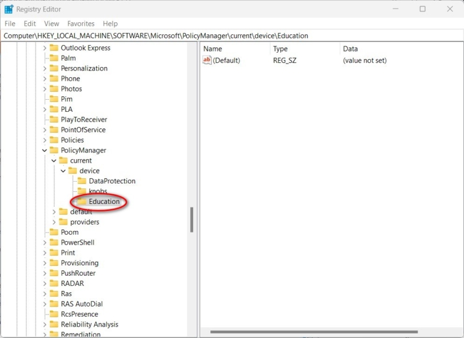Viewport: 464px width, 338px height.
Task: Expand the providers key
Action: [54, 222]
